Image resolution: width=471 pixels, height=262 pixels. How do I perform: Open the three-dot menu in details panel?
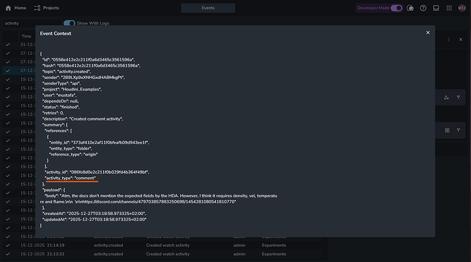(x=448, y=39)
